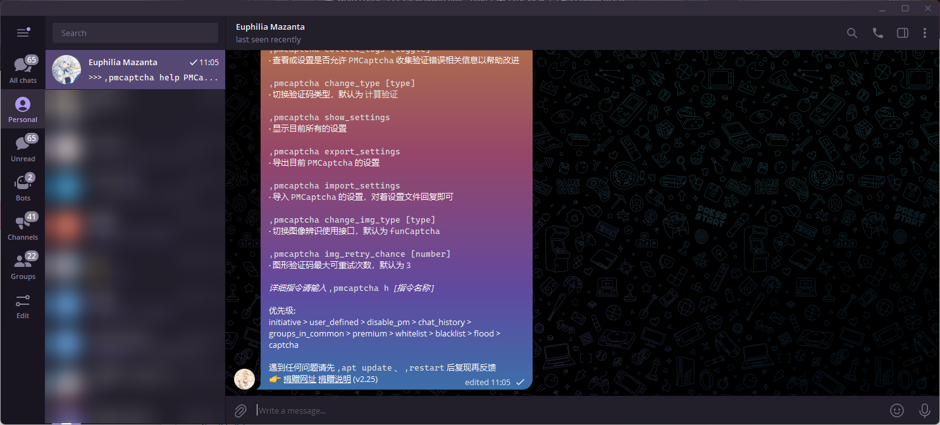Select the Personal chat folder
Screen dimensions: 940x425
(x=23, y=108)
